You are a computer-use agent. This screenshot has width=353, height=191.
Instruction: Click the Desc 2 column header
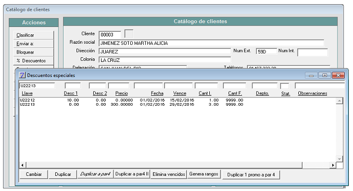(100, 93)
